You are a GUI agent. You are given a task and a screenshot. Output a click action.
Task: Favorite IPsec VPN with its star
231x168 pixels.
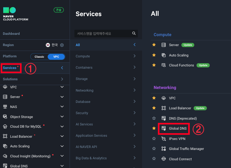[154, 139]
